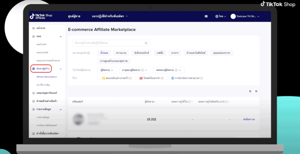This screenshot has height=154, width=300.
Task: Select คุณแม่และทารก category filter
Action: (x=222, y=53)
